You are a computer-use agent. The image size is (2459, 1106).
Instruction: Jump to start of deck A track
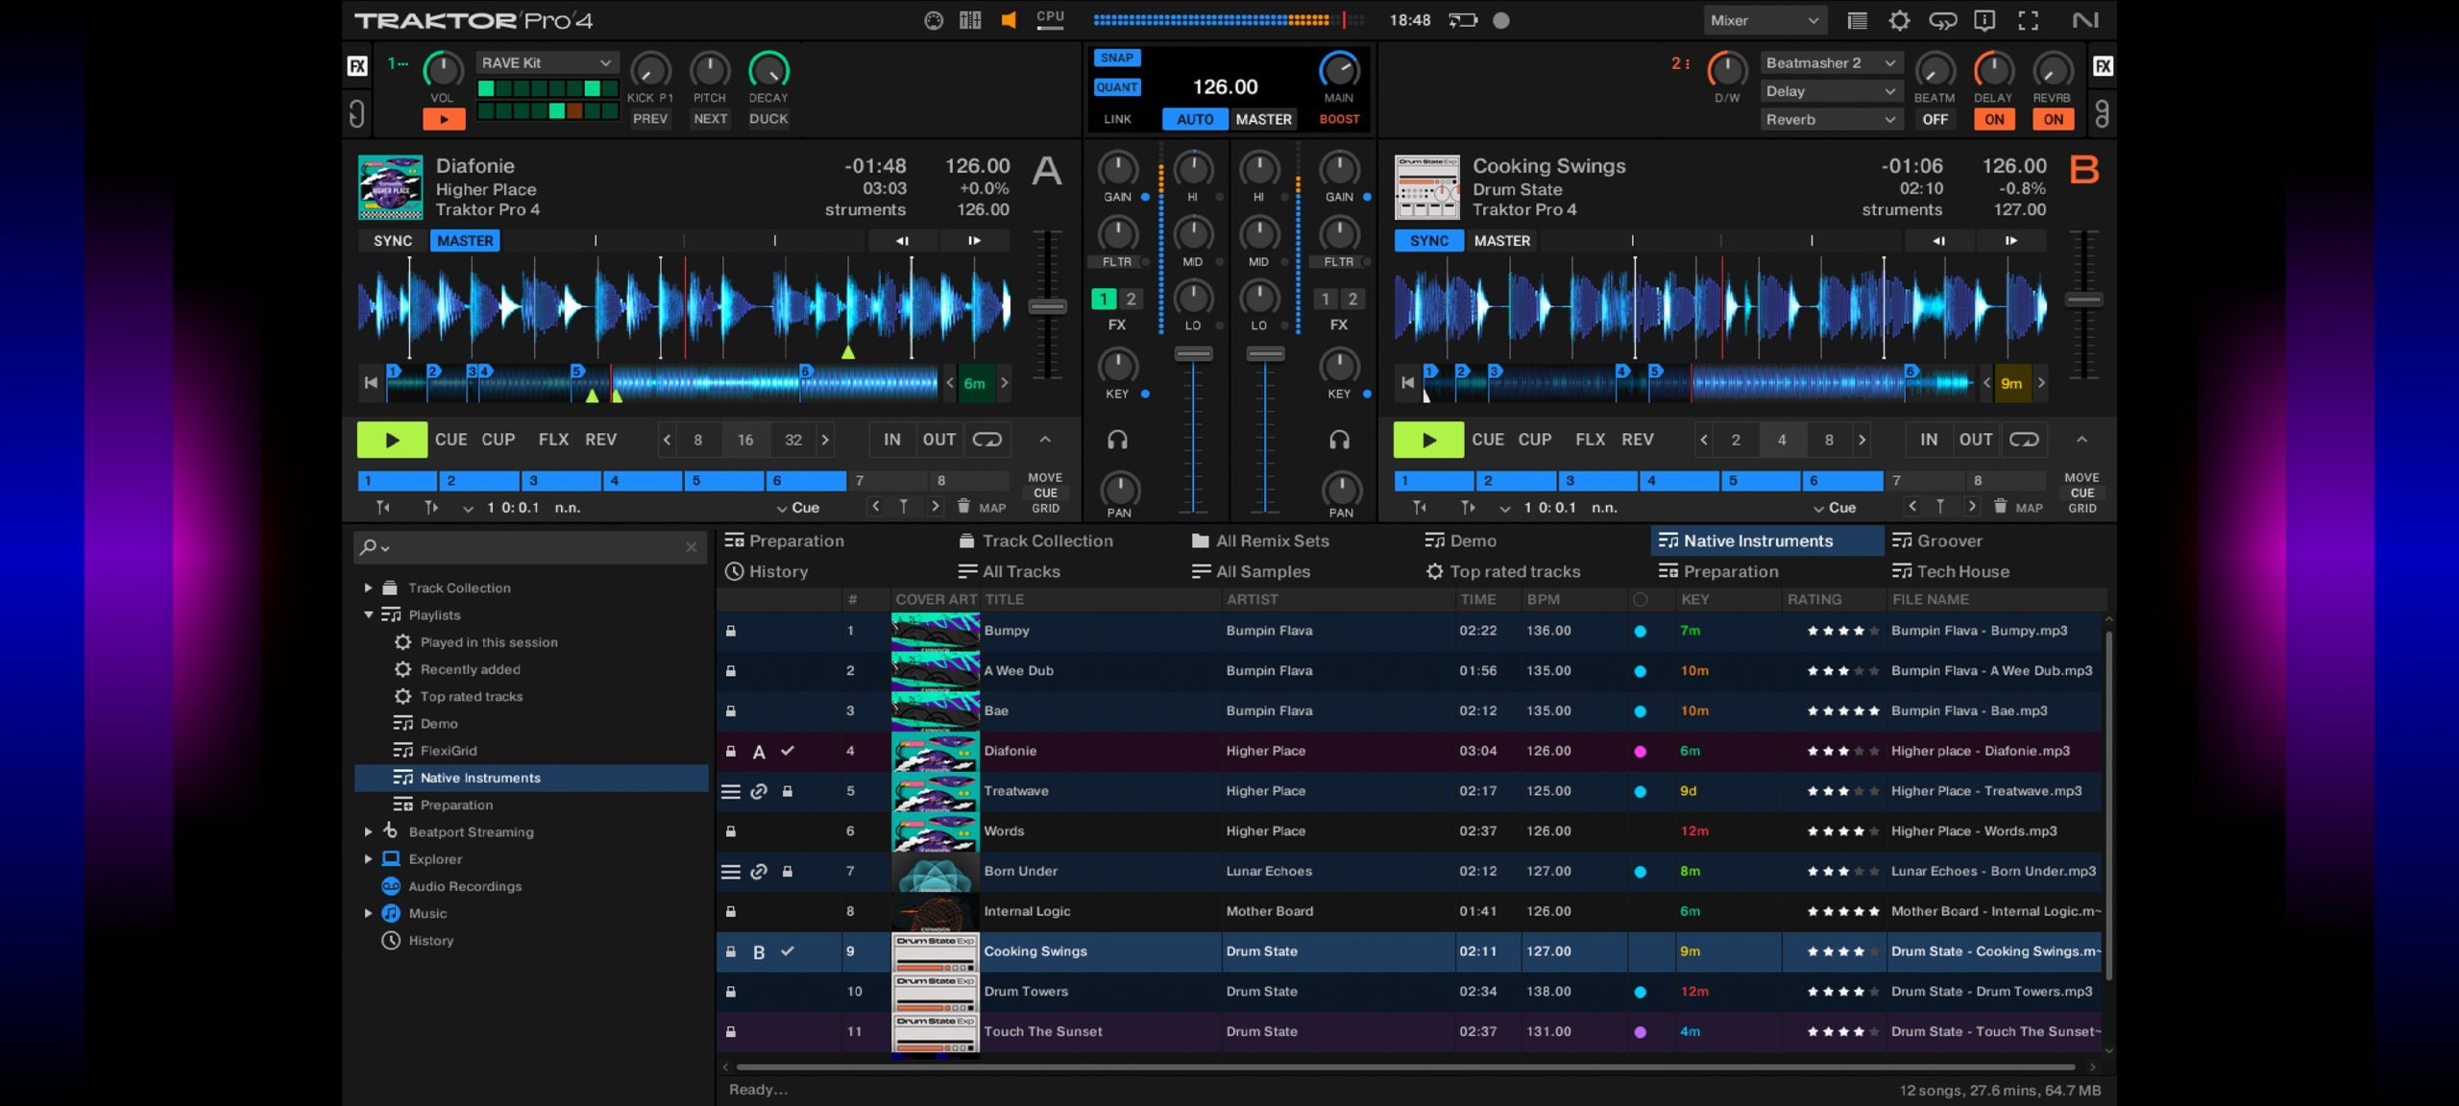click(x=371, y=383)
